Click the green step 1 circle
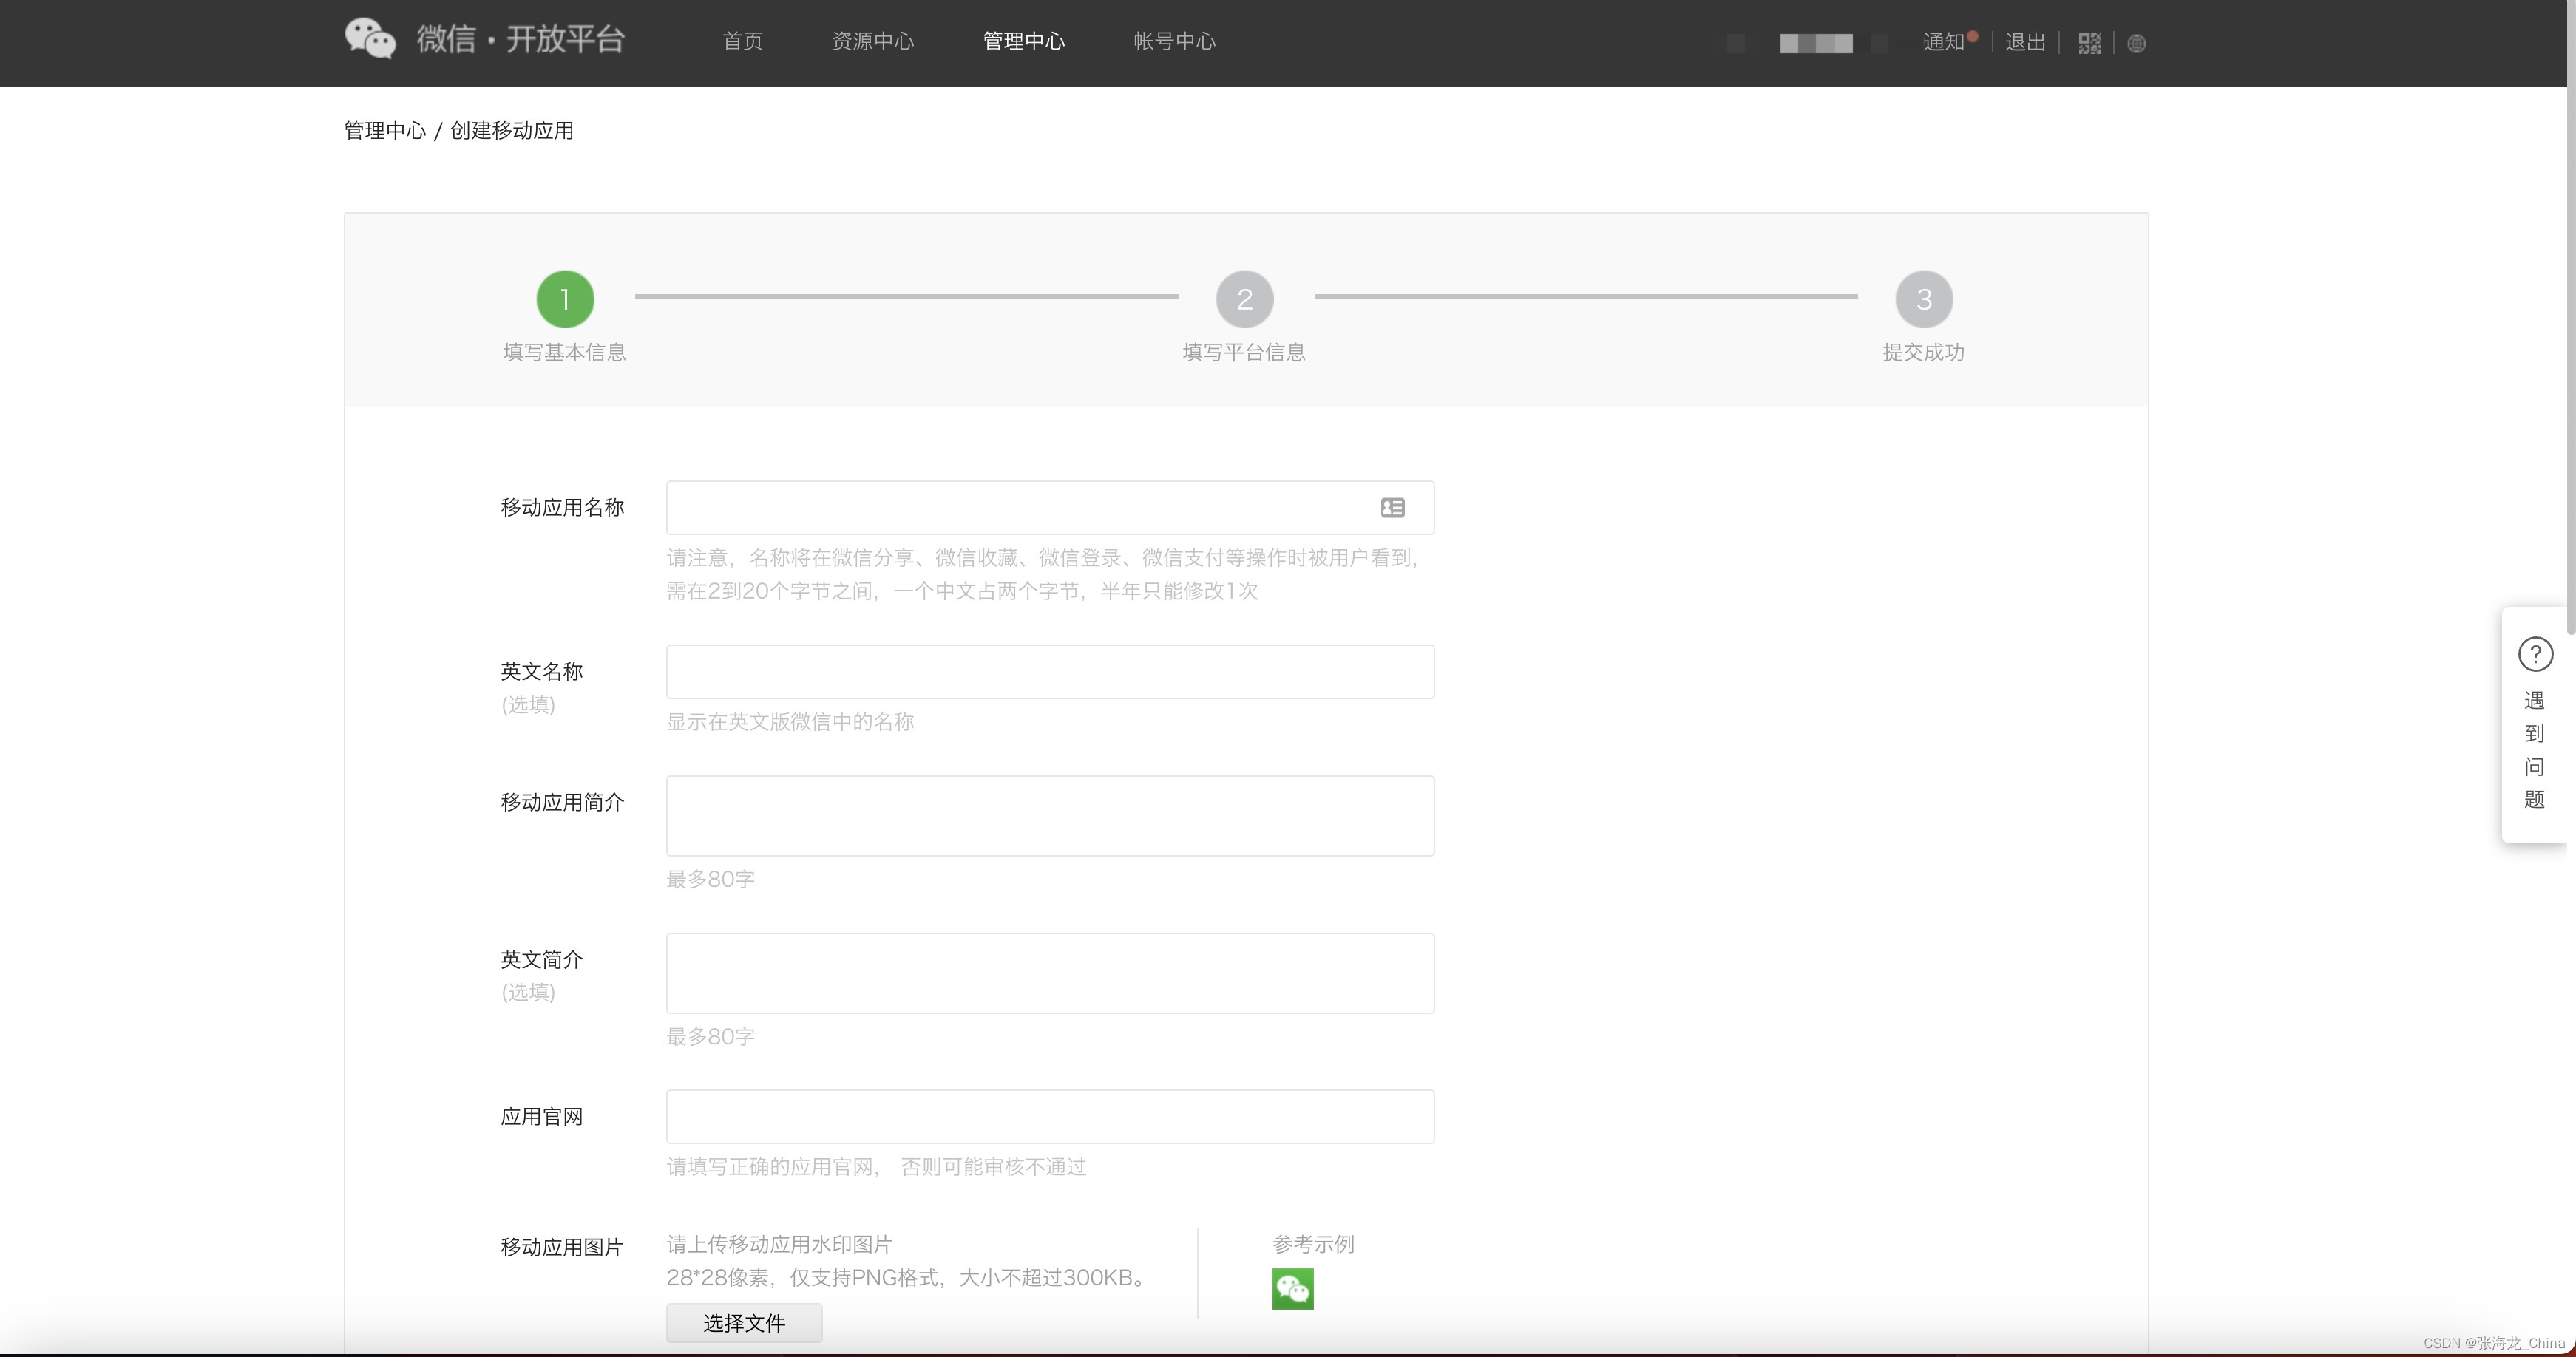The width and height of the screenshot is (2576, 1357). 565,299
